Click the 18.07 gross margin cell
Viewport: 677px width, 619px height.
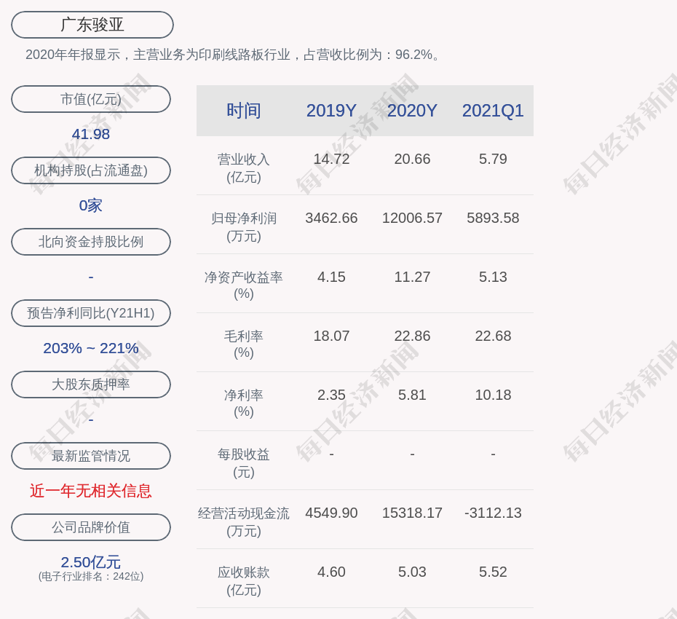point(331,336)
